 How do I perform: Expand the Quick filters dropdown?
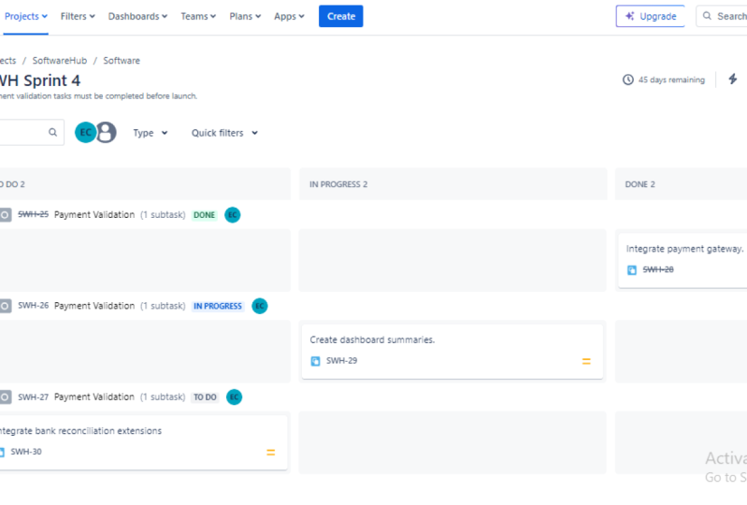[224, 133]
